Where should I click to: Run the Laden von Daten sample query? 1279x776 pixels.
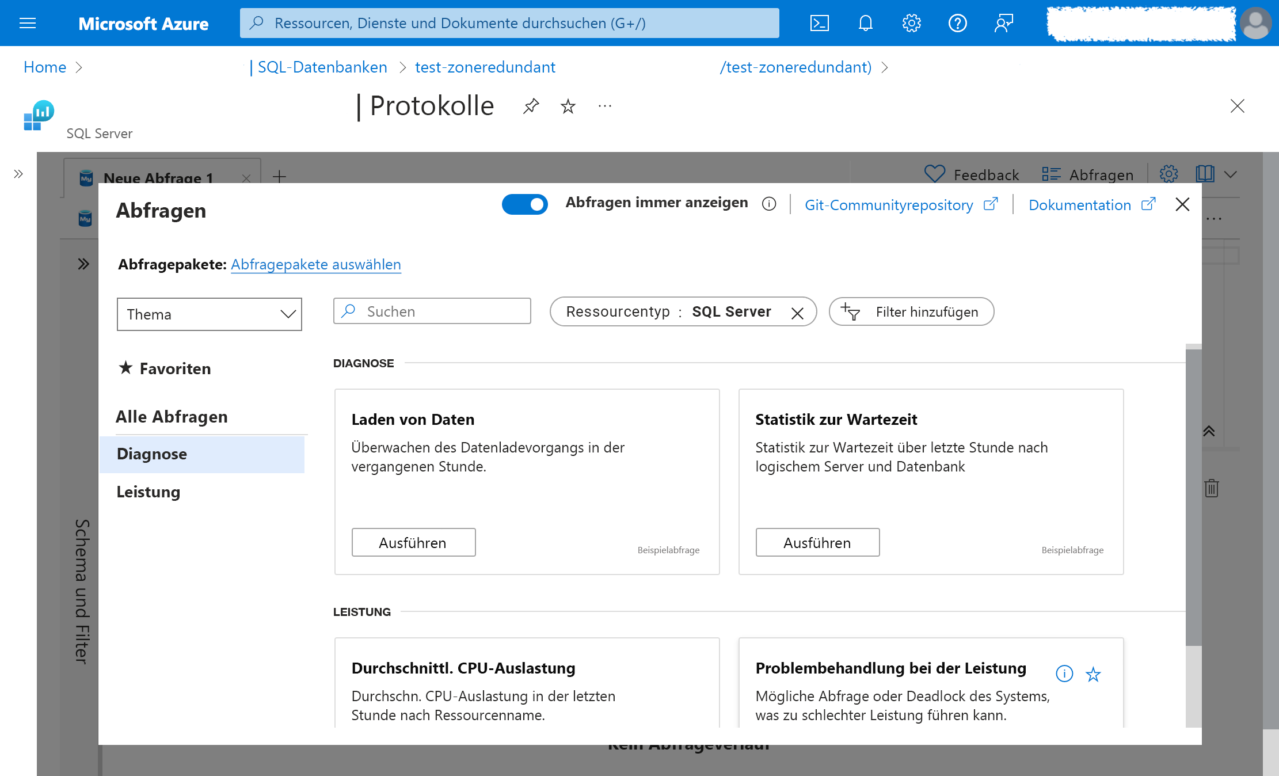[x=413, y=542]
